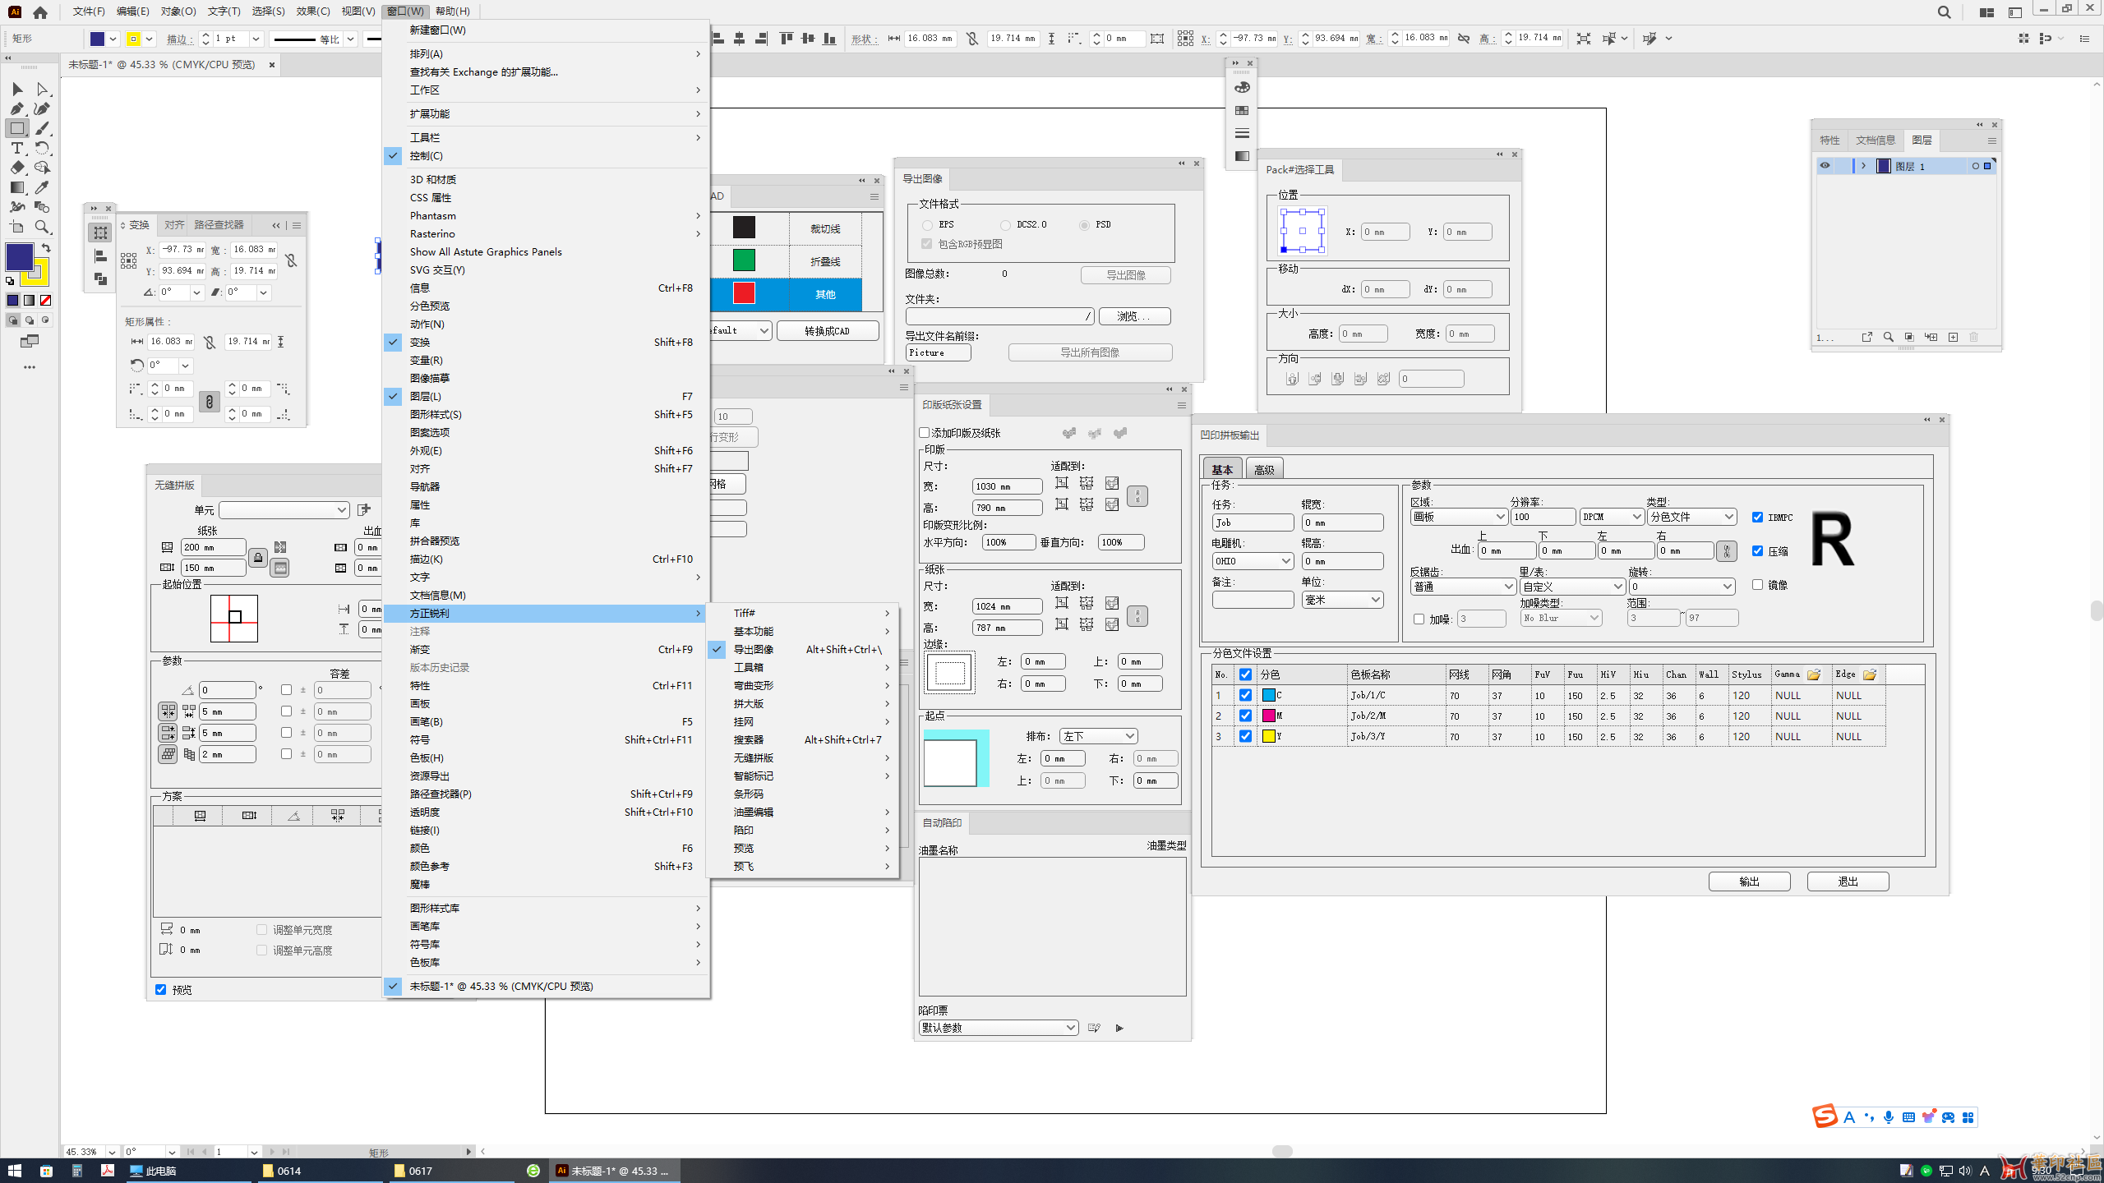Click the 导出图像 button in export panel

click(1126, 275)
